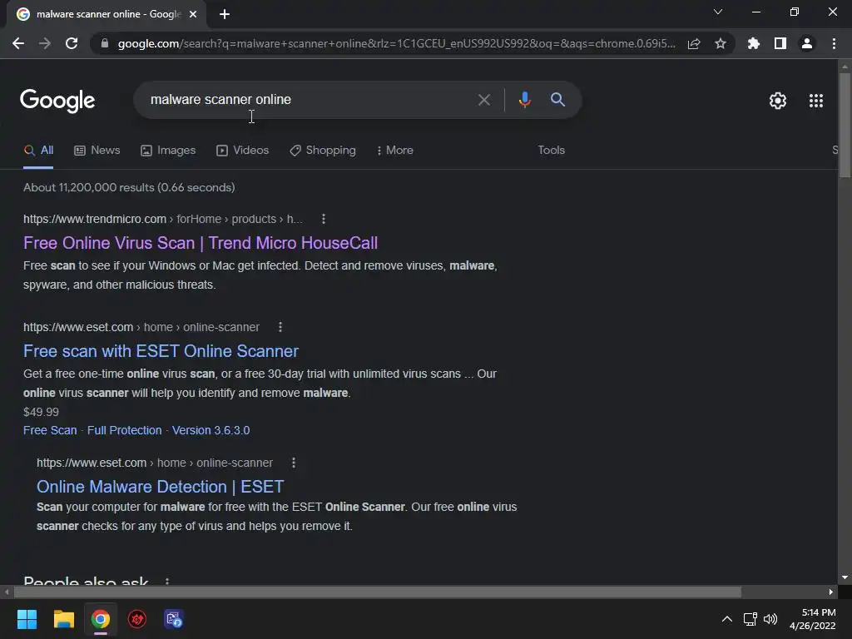Open options for indented eset.com result
The image size is (852, 639).
point(294,463)
